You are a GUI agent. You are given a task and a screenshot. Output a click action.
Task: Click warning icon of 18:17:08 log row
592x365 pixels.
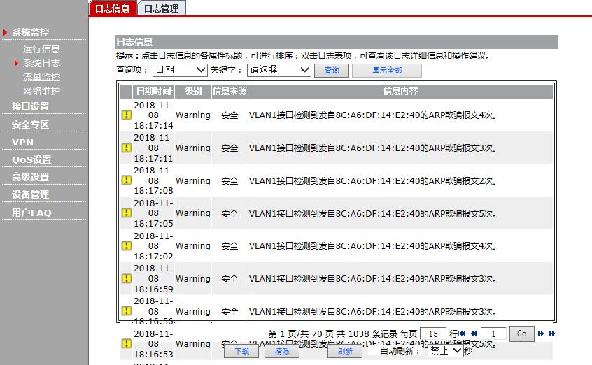pyautogui.click(x=127, y=180)
